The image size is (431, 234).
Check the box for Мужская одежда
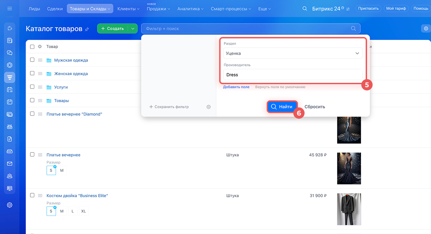click(x=32, y=60)
